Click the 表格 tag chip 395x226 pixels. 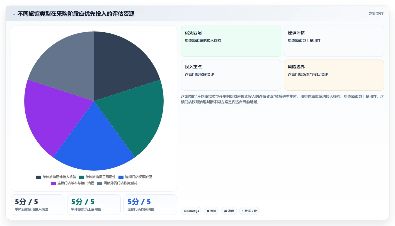pos(212,211)
